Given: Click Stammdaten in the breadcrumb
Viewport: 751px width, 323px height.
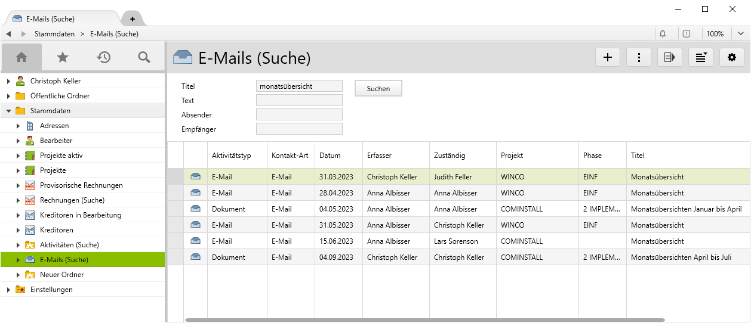Looking at the screenshot, I should pos(54,34).
